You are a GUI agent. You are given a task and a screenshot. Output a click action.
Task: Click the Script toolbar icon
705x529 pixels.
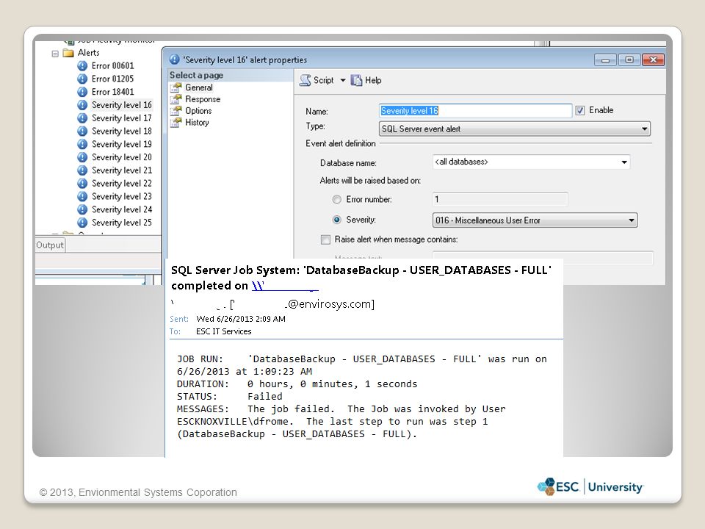[305, 80]
